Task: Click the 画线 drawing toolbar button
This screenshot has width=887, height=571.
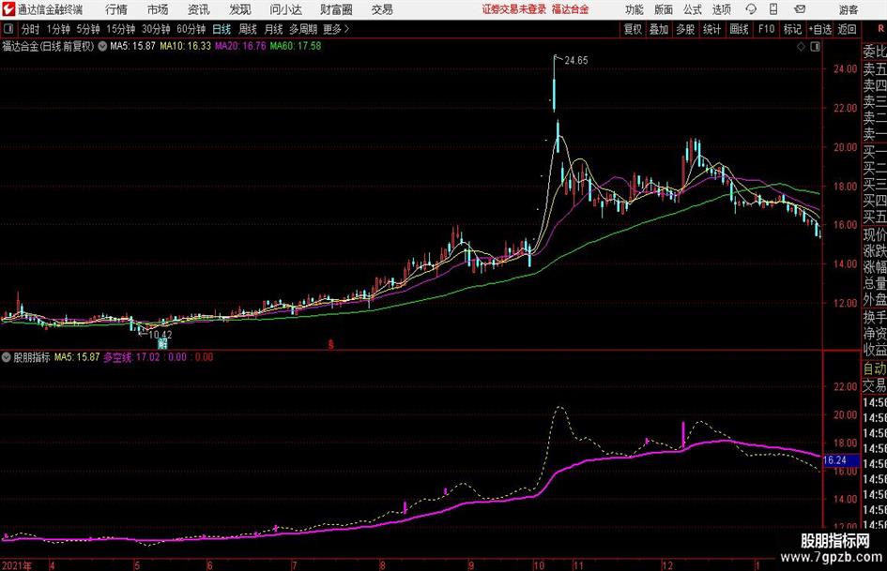Action: 739,29
